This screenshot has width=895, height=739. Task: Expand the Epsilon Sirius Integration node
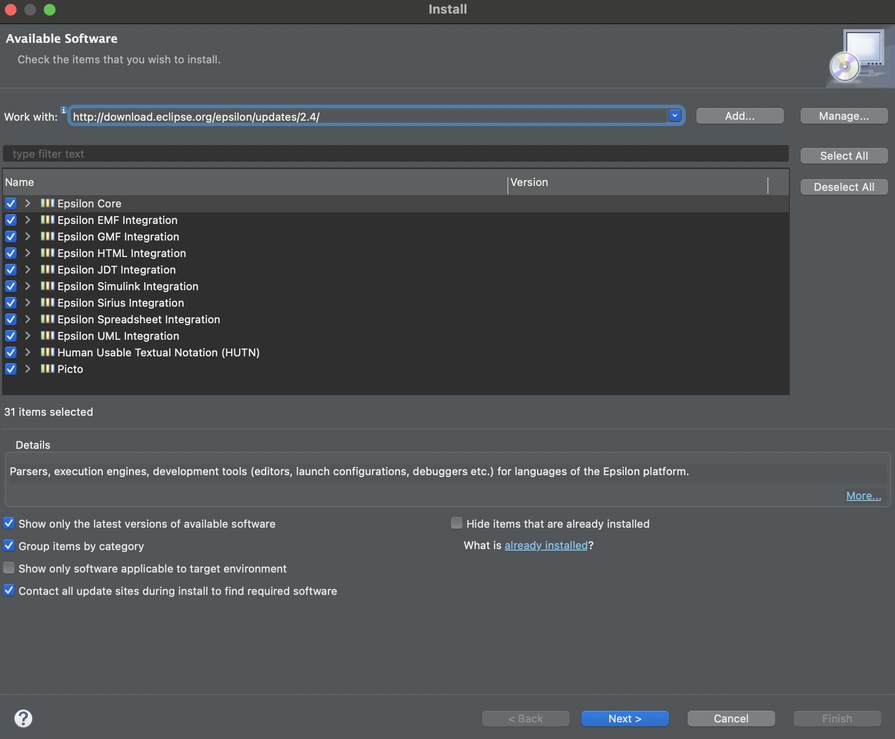28,303
